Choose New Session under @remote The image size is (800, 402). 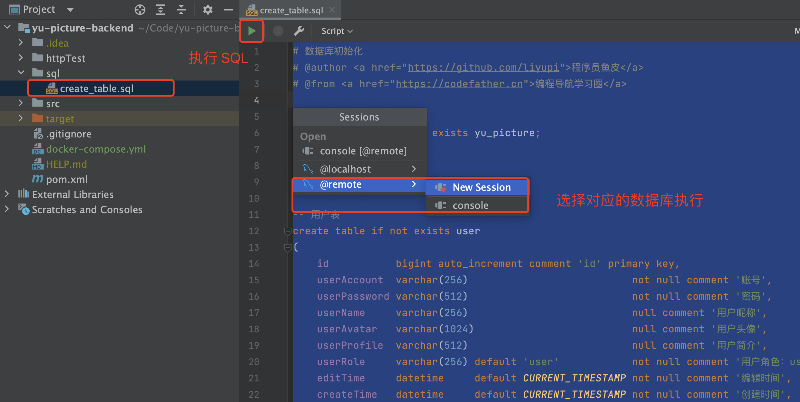click(x=481, y=187)
